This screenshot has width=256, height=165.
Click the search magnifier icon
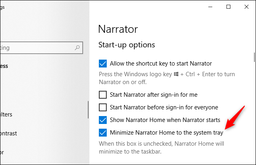(77, 48)
